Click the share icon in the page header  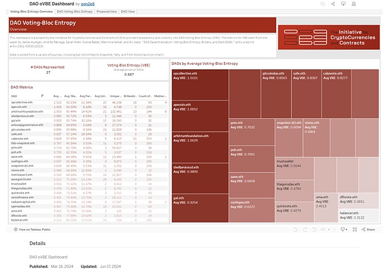click(x=333, y=4)
